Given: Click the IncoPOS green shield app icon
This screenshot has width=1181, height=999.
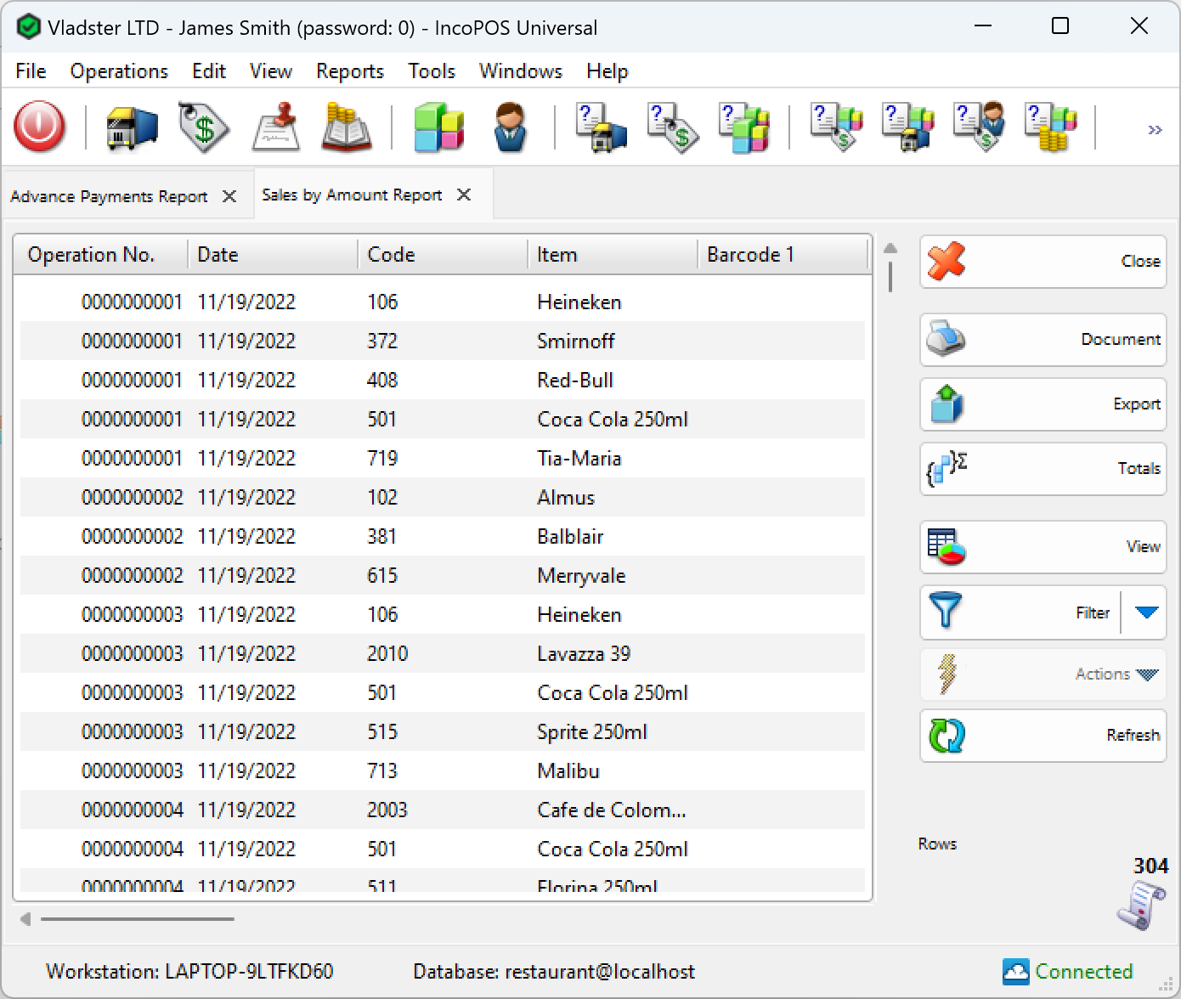Looking at the screenshot, I should click(x=29, y=27).
